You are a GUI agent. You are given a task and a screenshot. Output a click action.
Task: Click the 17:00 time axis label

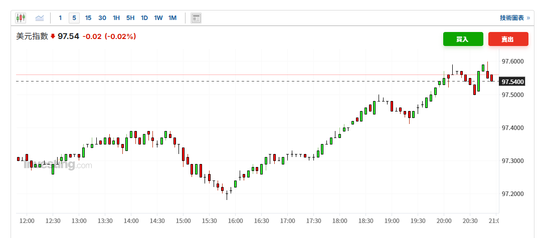[287, 221]
